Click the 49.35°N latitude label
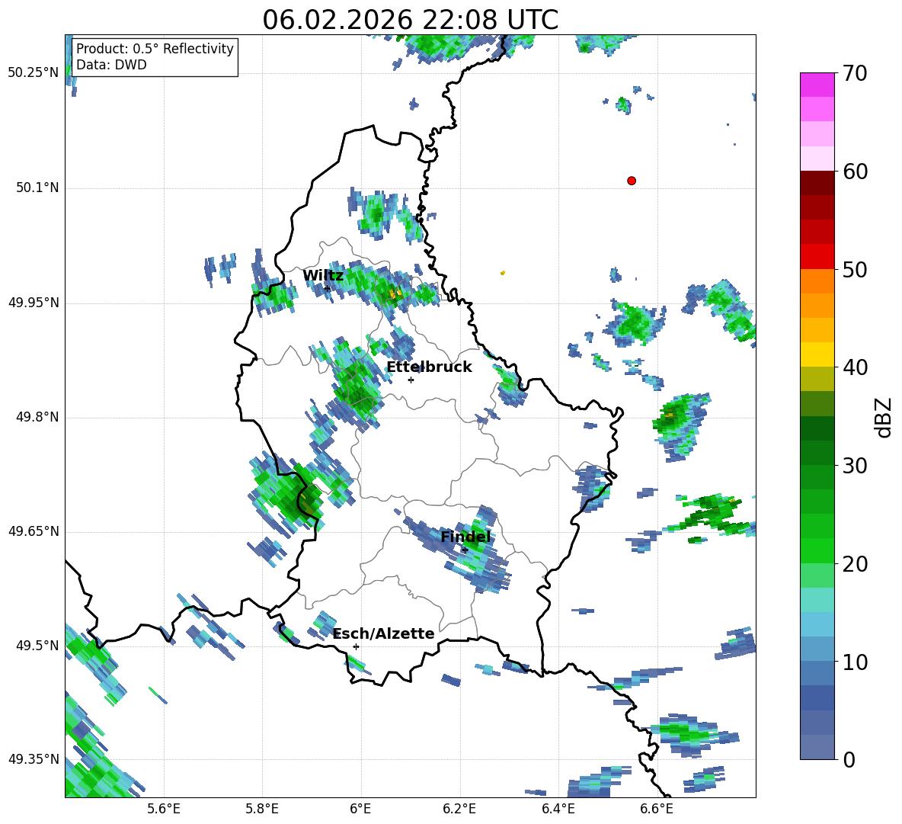 click(34, 759)
